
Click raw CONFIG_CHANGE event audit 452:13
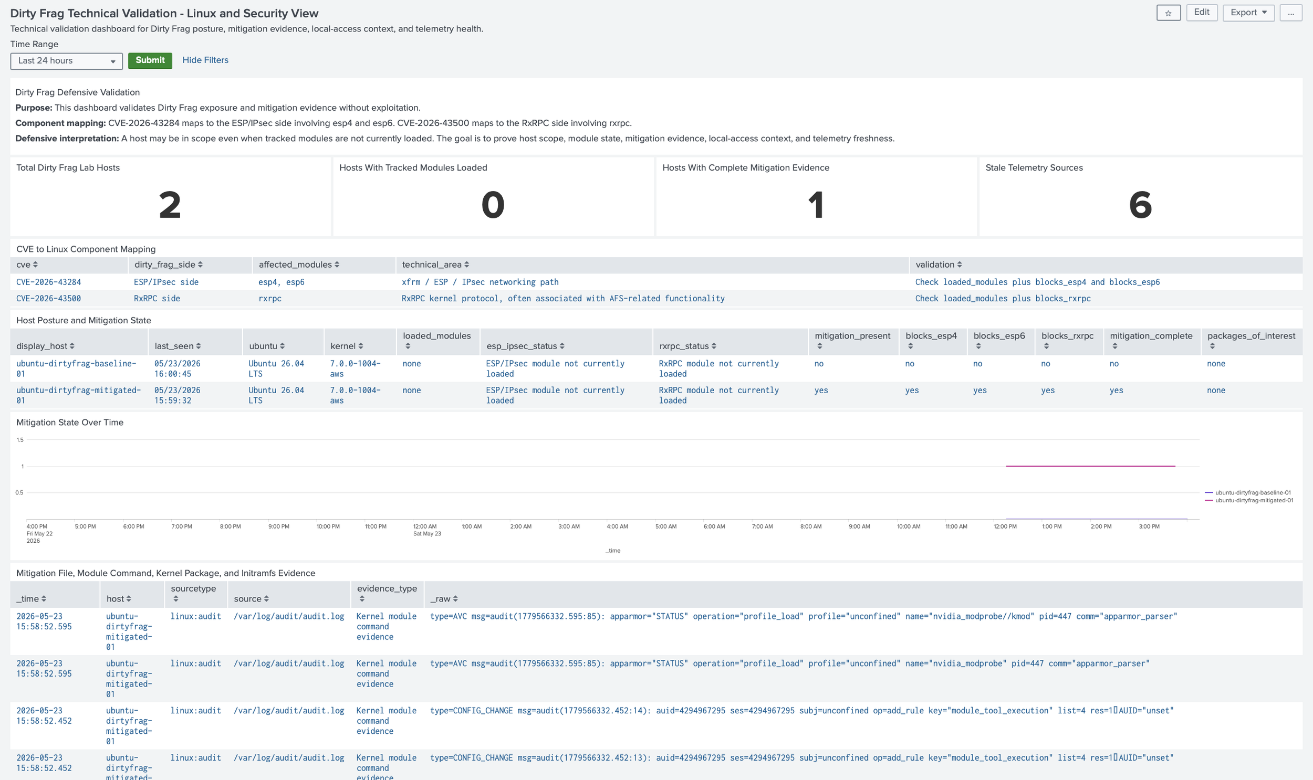pos(801,758)
